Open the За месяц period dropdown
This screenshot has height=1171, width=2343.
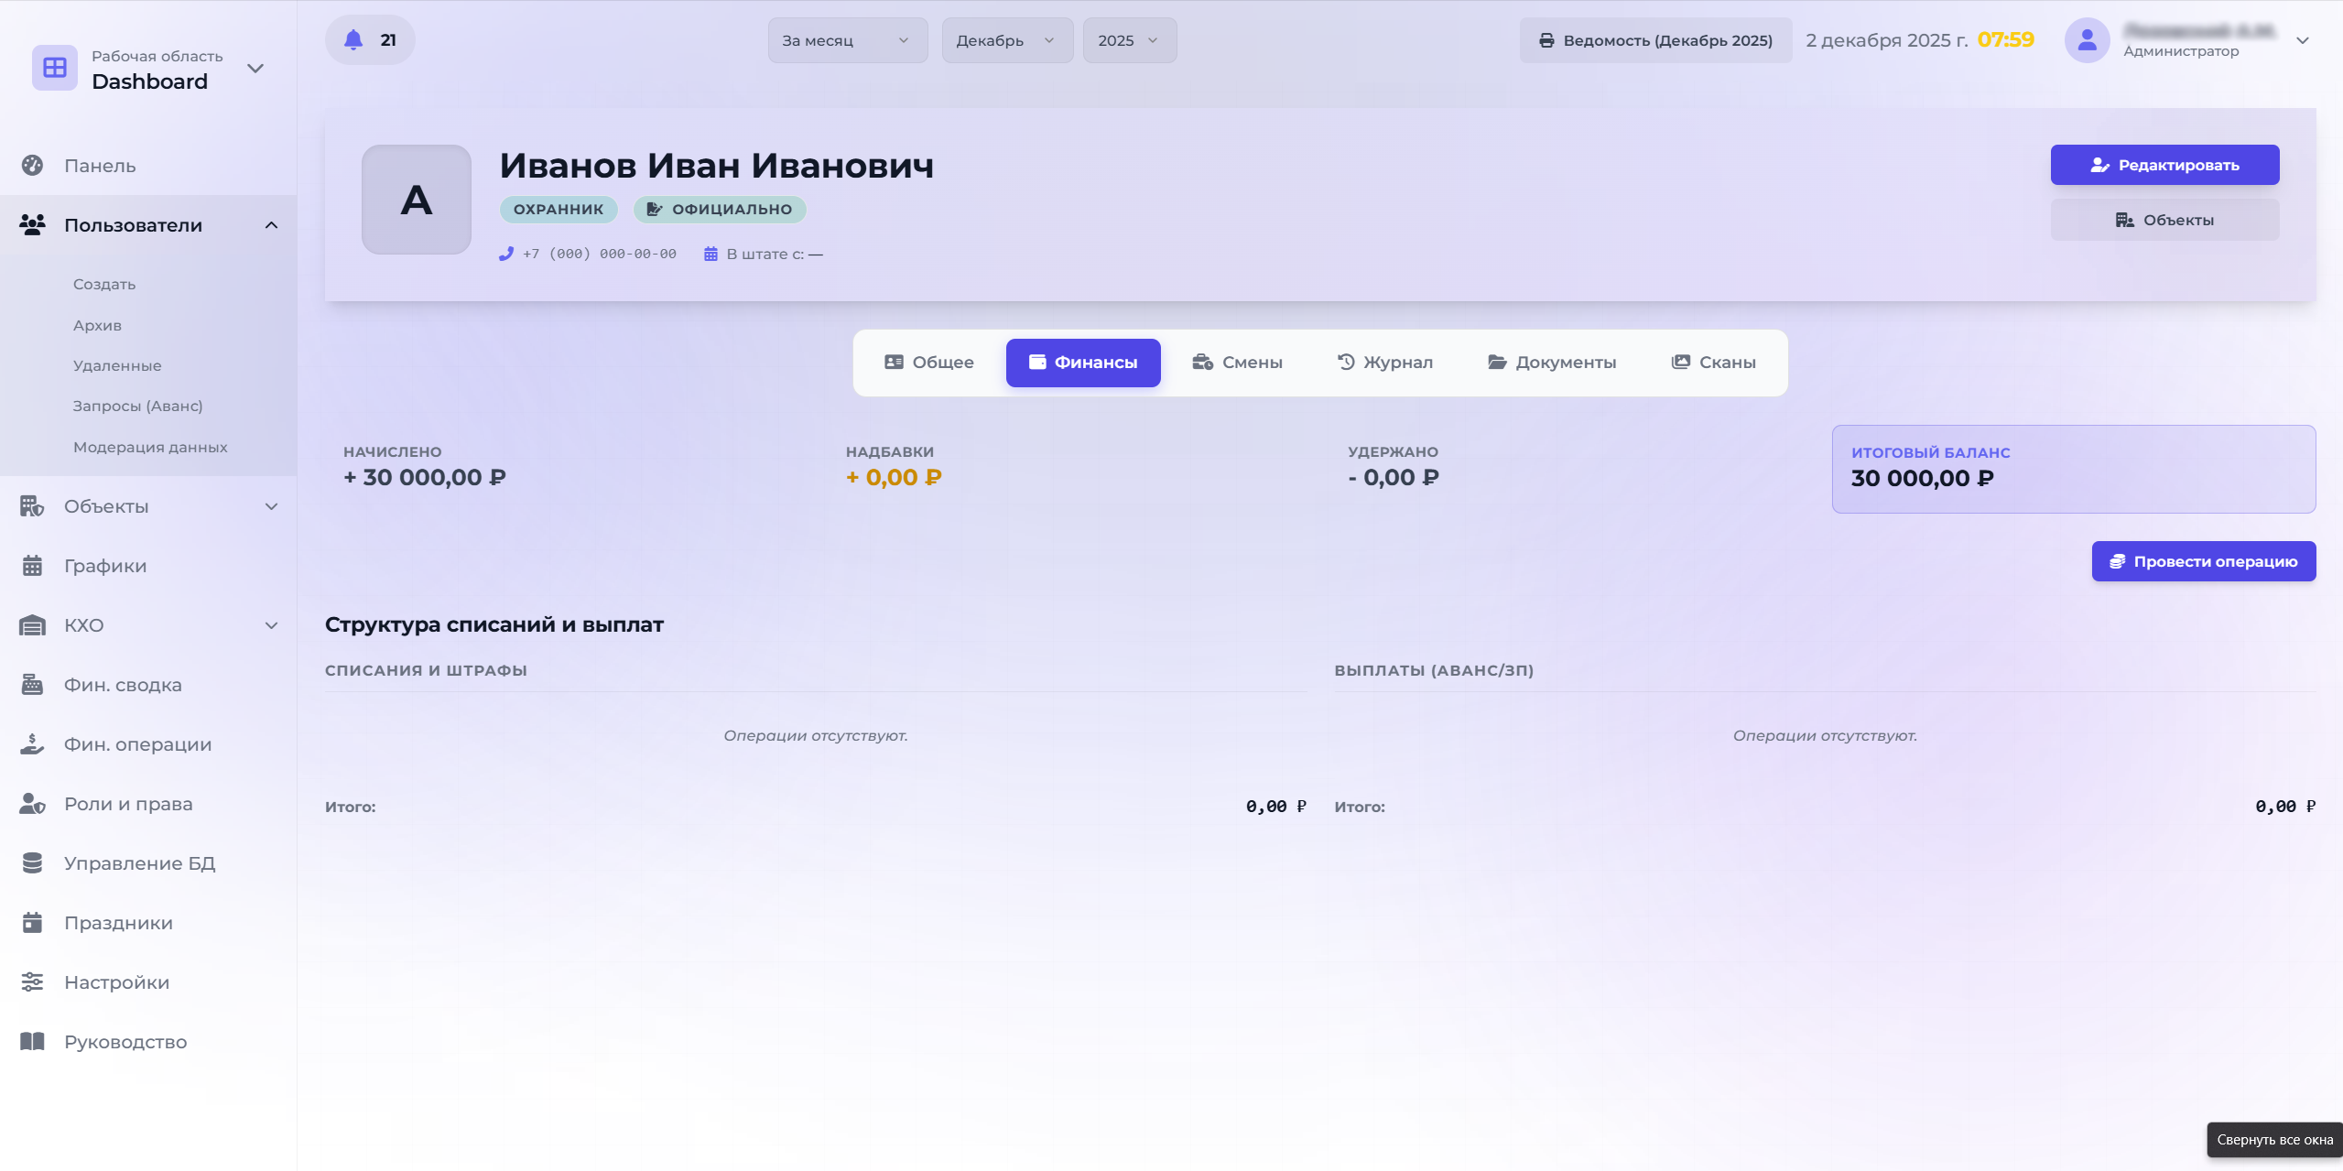pos(847,40)
